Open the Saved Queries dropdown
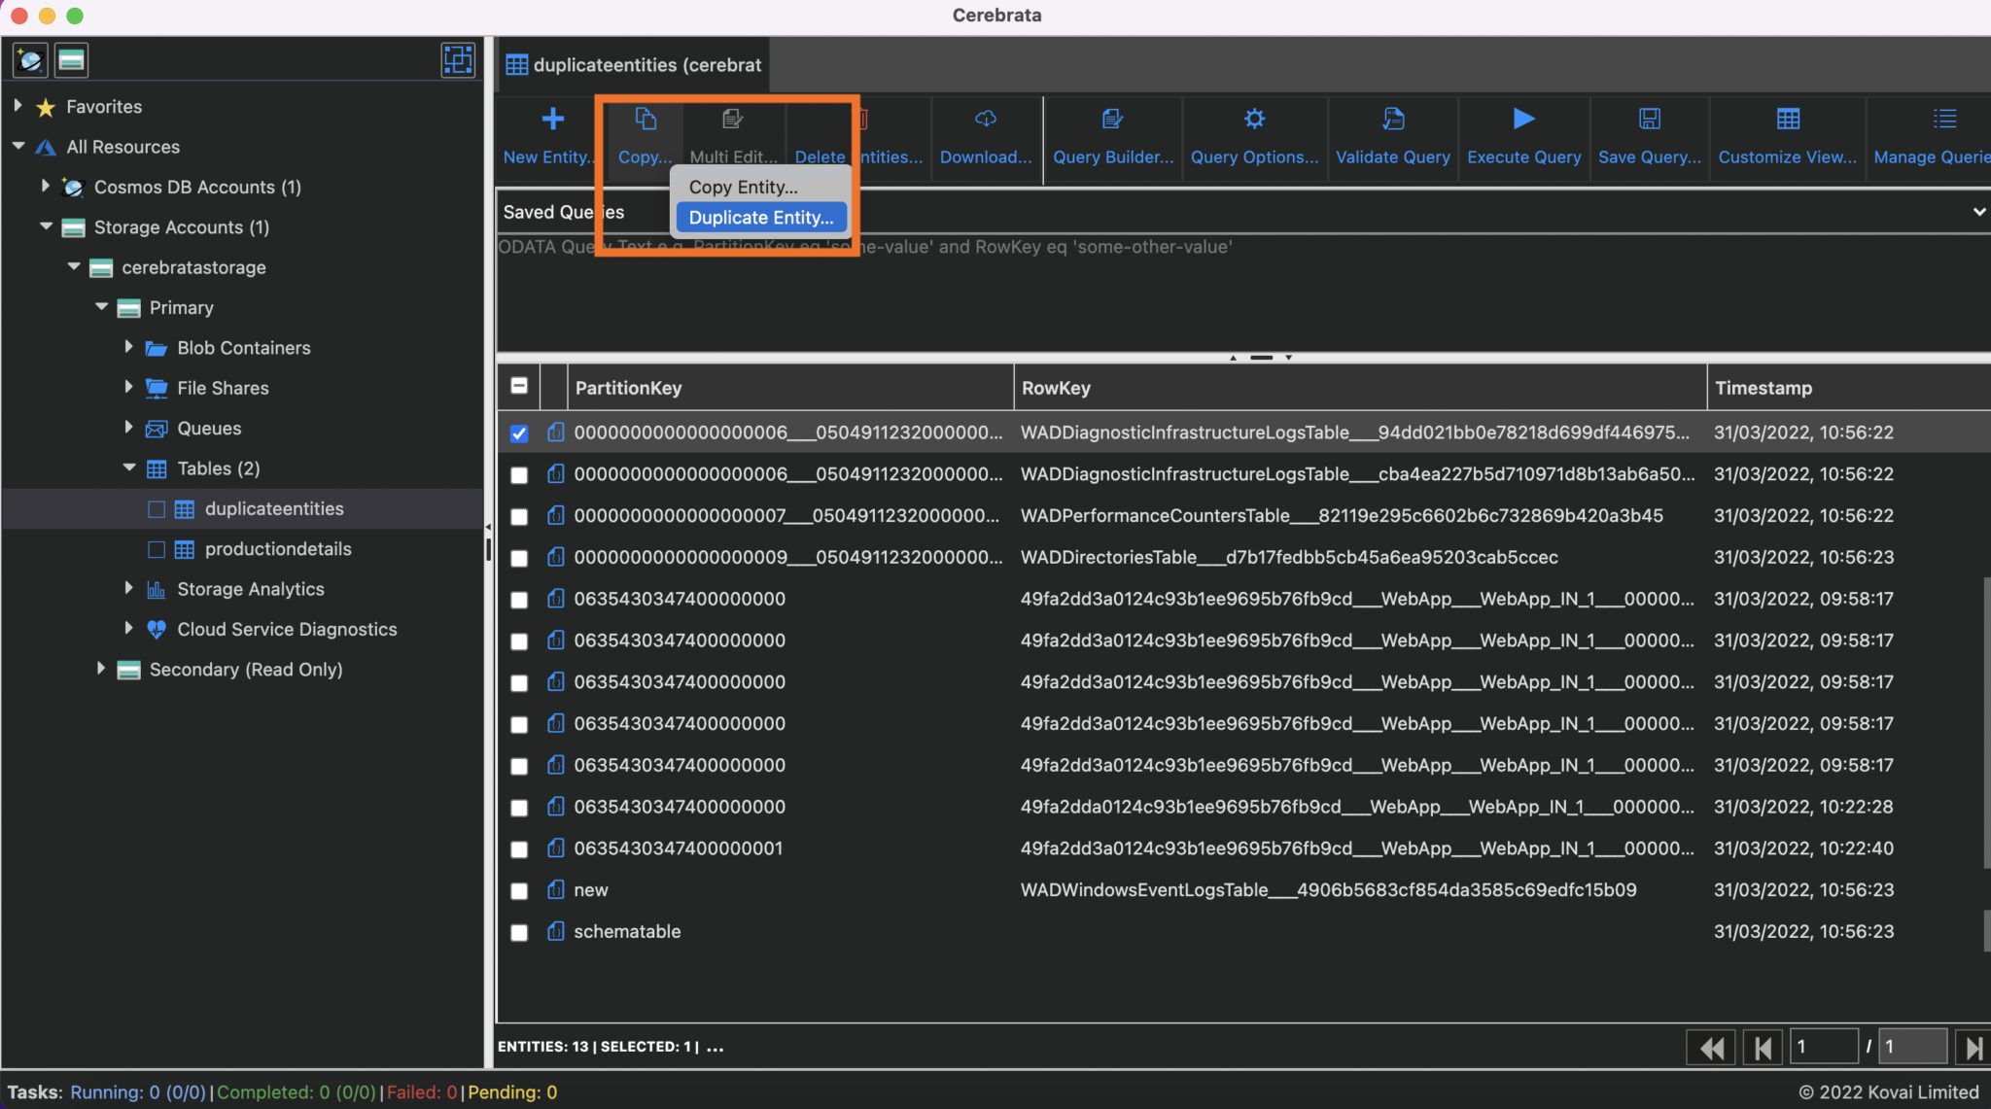Viewport: 1991px width, 1109px height. pyautogui.click(x=1979, y=211)
